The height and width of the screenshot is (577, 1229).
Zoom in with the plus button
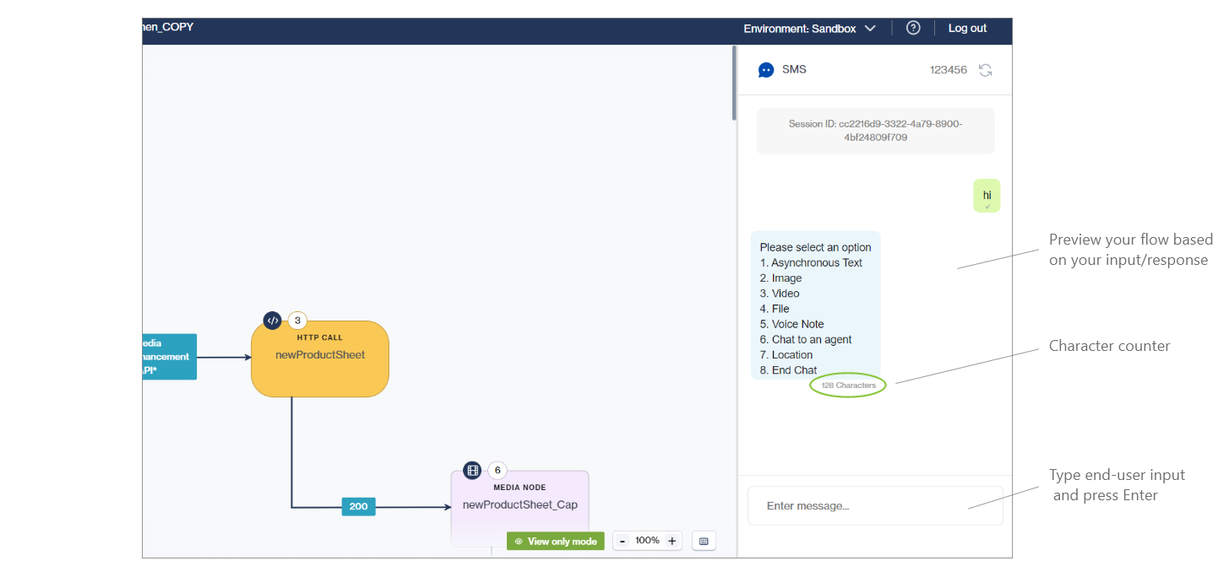[x=672, y=541]
